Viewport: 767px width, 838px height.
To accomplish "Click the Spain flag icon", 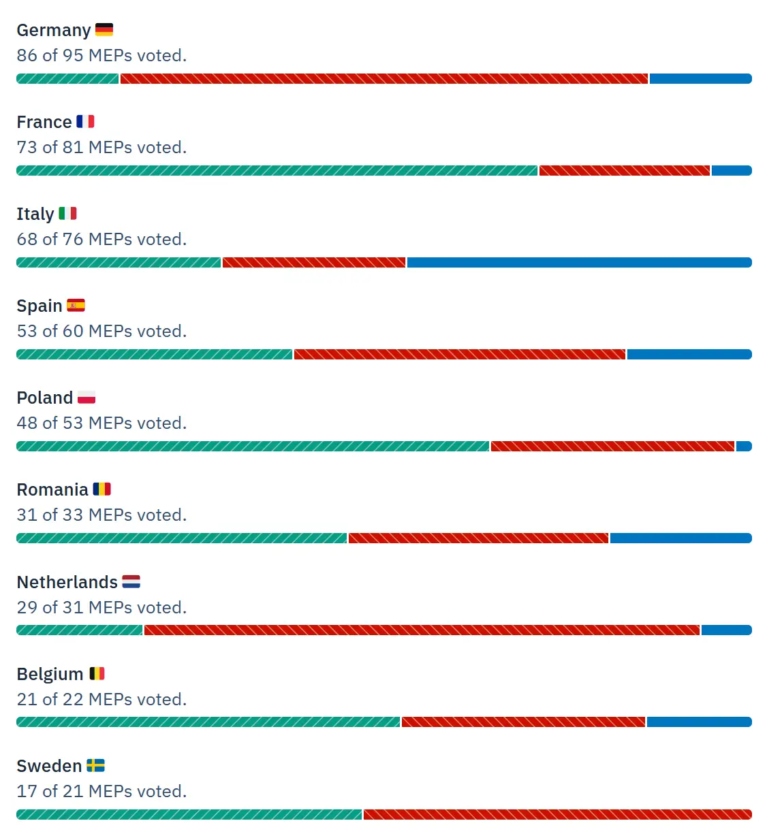I will 76,306.
